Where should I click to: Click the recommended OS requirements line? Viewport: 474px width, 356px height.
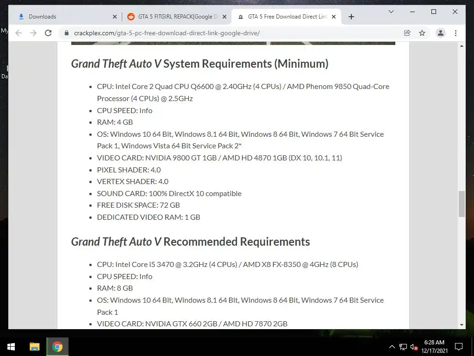pyautogui.click(x=240, y=306)
